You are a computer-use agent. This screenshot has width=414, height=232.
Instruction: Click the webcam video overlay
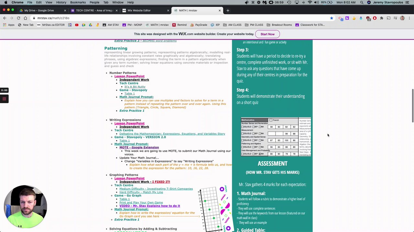pyautogui.click(x=26, y=207)
